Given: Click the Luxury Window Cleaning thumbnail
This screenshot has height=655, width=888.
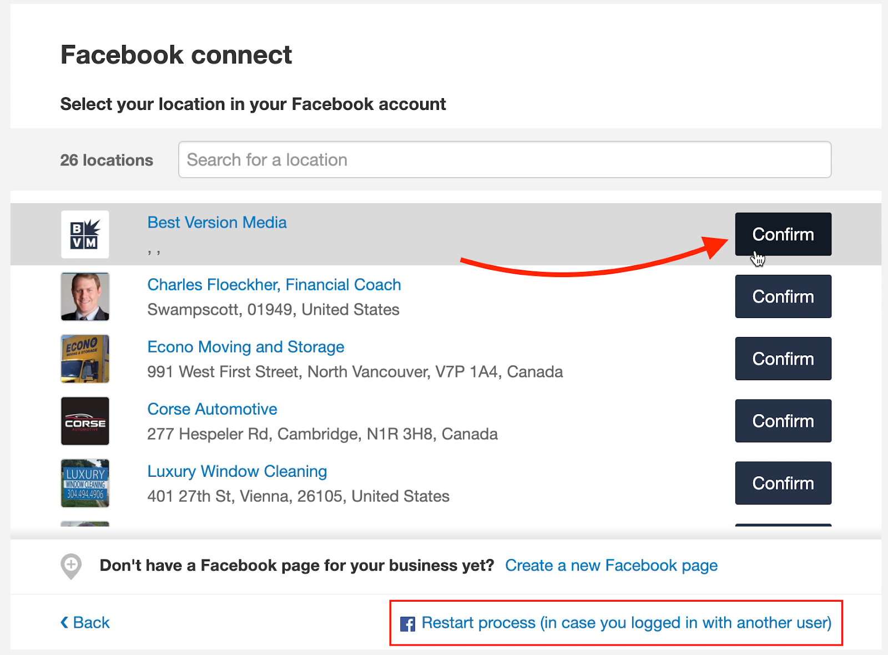Looking at the screenshot, I should (x=85, y=483).
